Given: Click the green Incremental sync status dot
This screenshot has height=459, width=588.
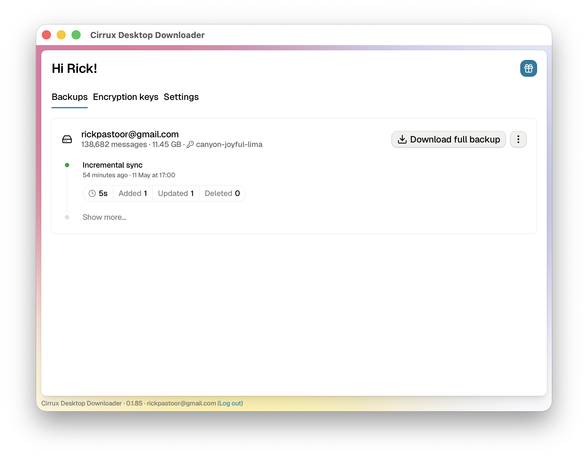Looking at the screenshot, I should pos(67,165).
